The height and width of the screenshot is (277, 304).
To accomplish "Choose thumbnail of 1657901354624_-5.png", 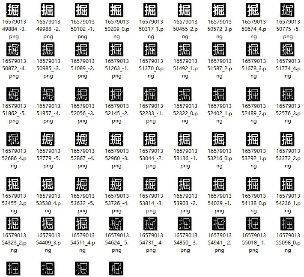I will point(116,223).
